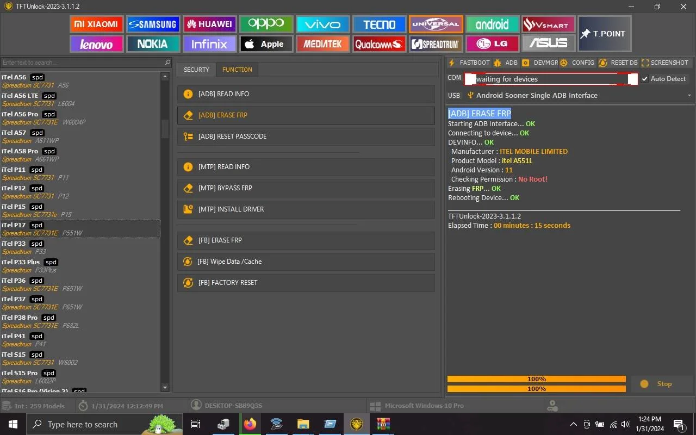Run [ADB] READ INFO
The height and width of the screenshot is (435, 696).
click(x=306, y=94)
